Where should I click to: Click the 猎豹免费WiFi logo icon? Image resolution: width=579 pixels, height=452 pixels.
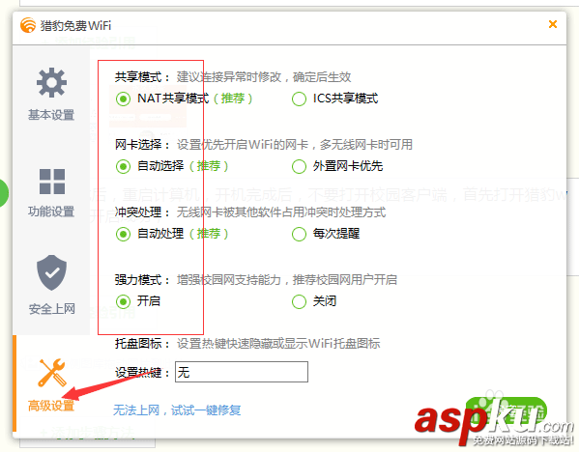(28, 25)
